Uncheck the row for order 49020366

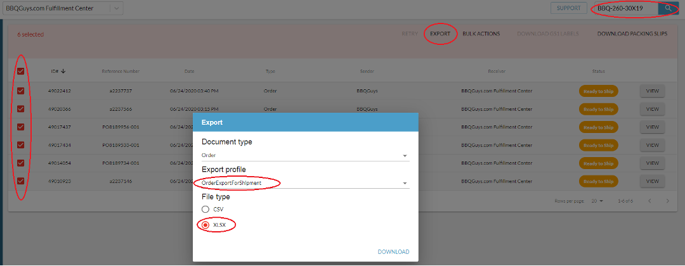coord(20,109)
